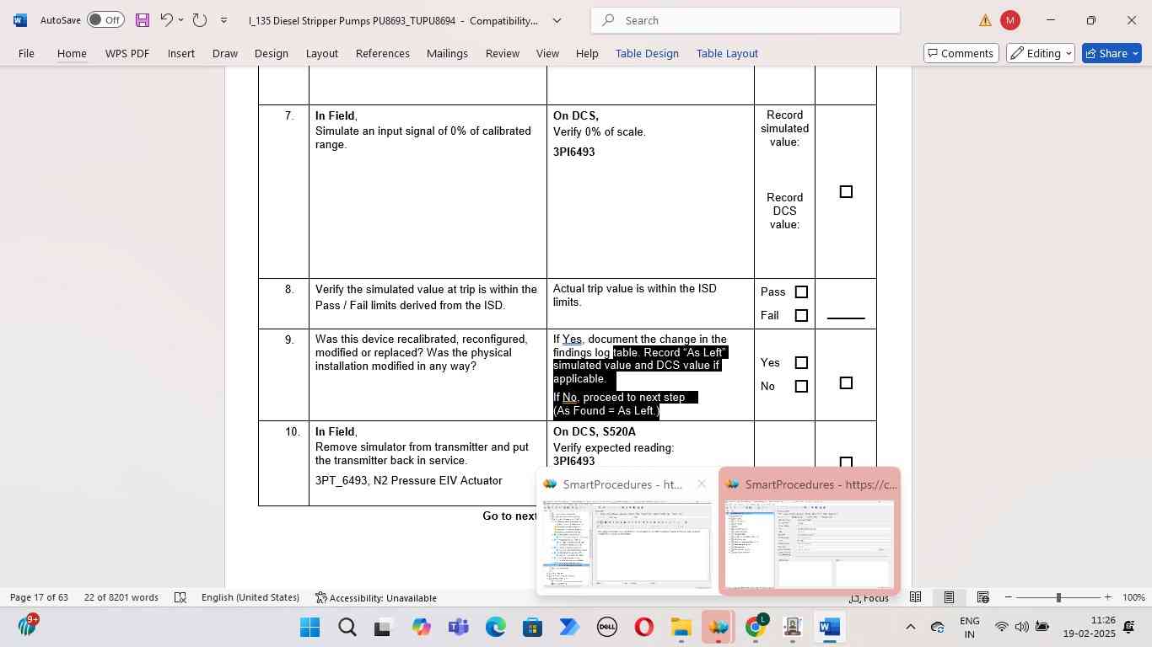Screen dimensions: 1152x647
Task: Check the Pass checkbox in step 8
Action: [801, 292]
